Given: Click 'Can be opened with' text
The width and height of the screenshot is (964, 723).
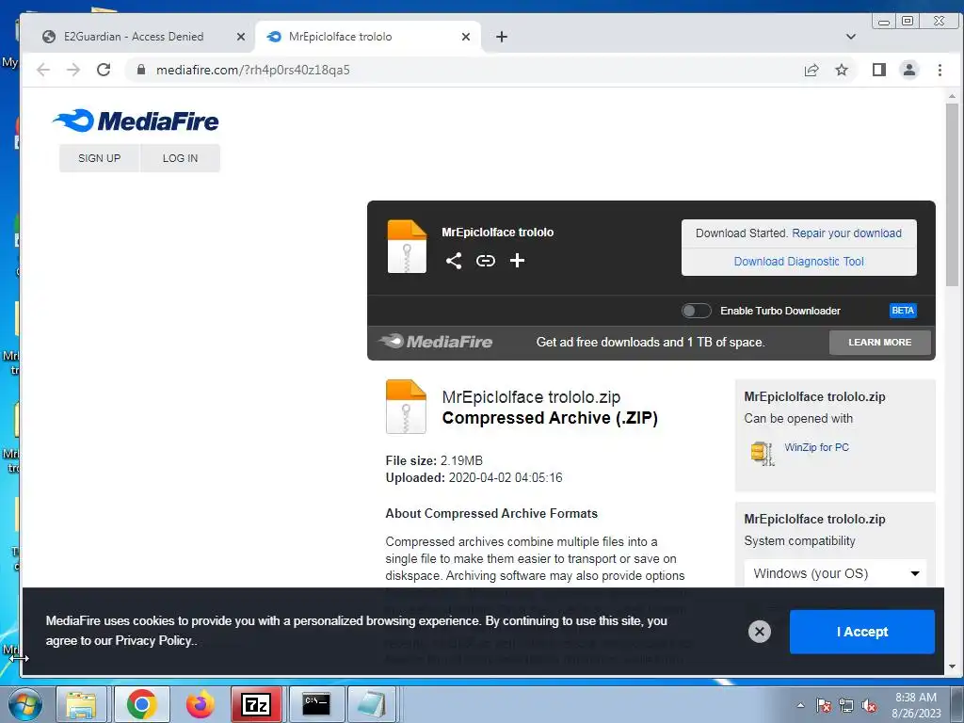Looking at the screenshot, I should point(798,419).
